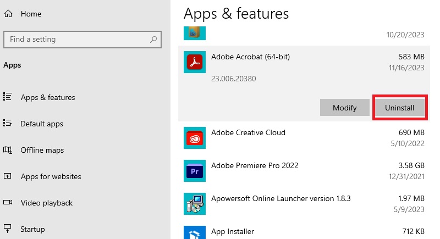Click the Offline maps icon
The width and height of the screenshot is (440, 239).
8,149
